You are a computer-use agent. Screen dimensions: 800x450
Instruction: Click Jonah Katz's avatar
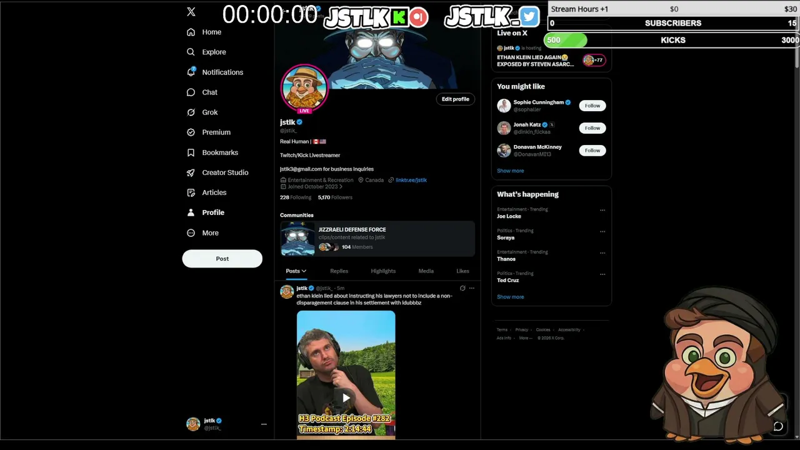[x=504, y=128]
